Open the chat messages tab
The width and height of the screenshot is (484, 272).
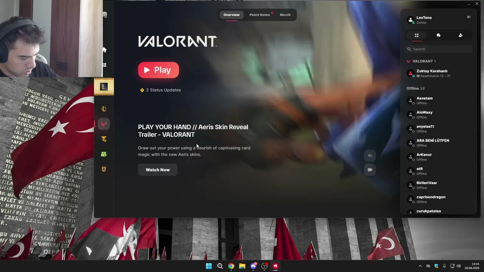click(439, 36)
